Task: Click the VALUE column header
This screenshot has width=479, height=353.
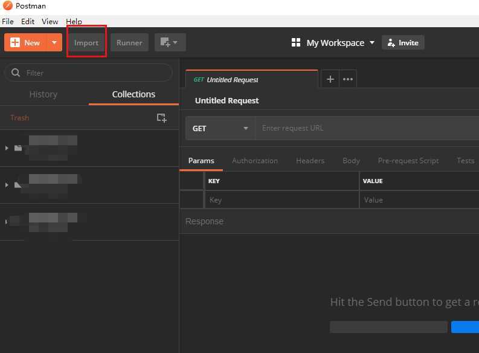Action: point(373,181)
